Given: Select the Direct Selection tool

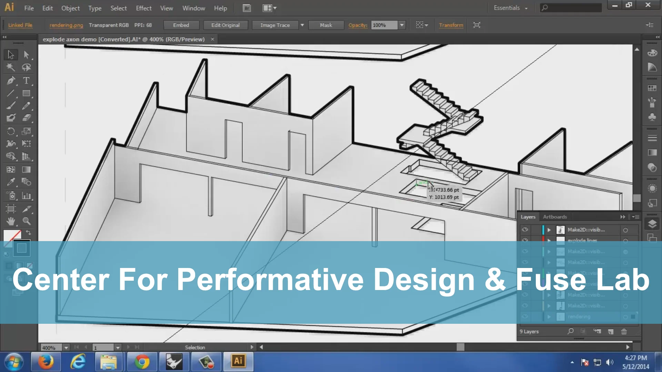Looking at the screenshot, I should click(26, 54).
